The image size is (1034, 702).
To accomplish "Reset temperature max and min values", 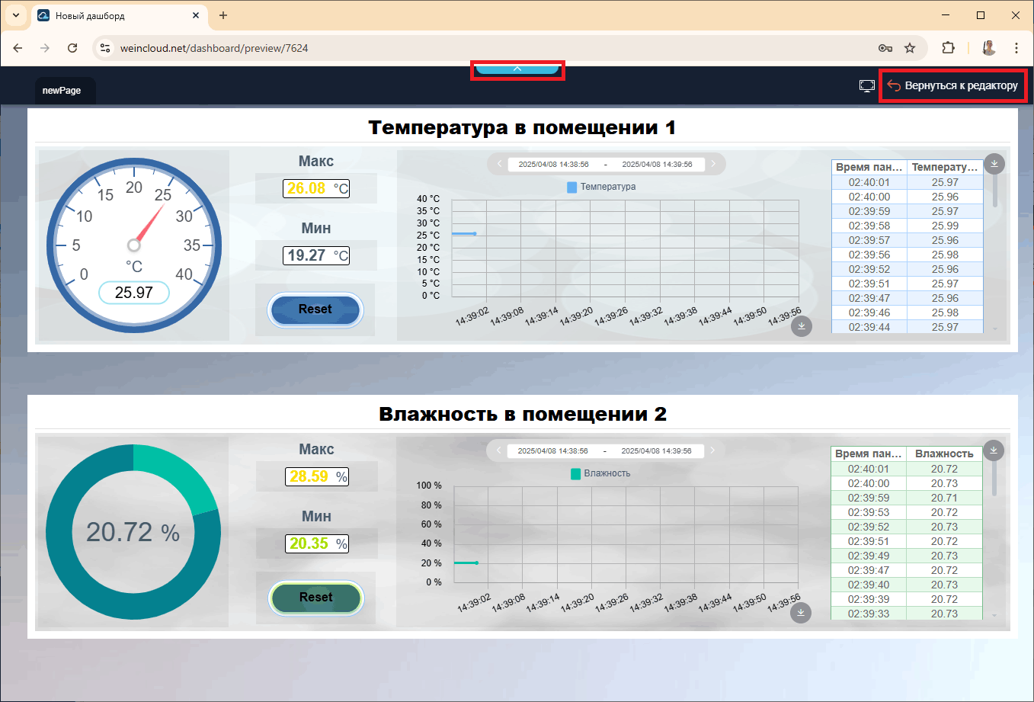I will click(315, 309).
